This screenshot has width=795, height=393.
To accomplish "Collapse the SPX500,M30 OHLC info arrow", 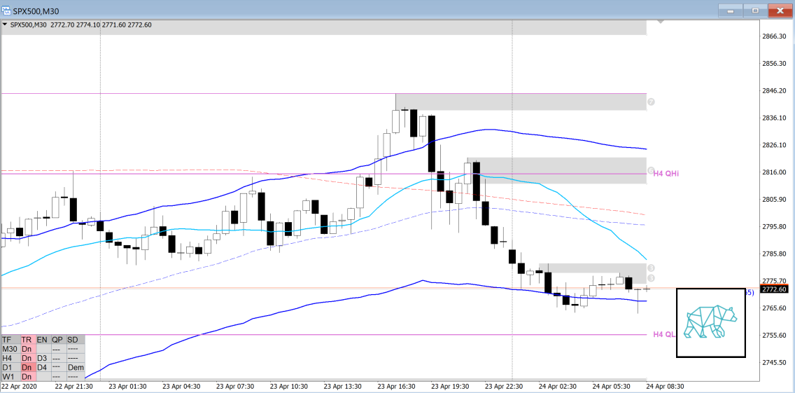I will [x=6, y=25].
